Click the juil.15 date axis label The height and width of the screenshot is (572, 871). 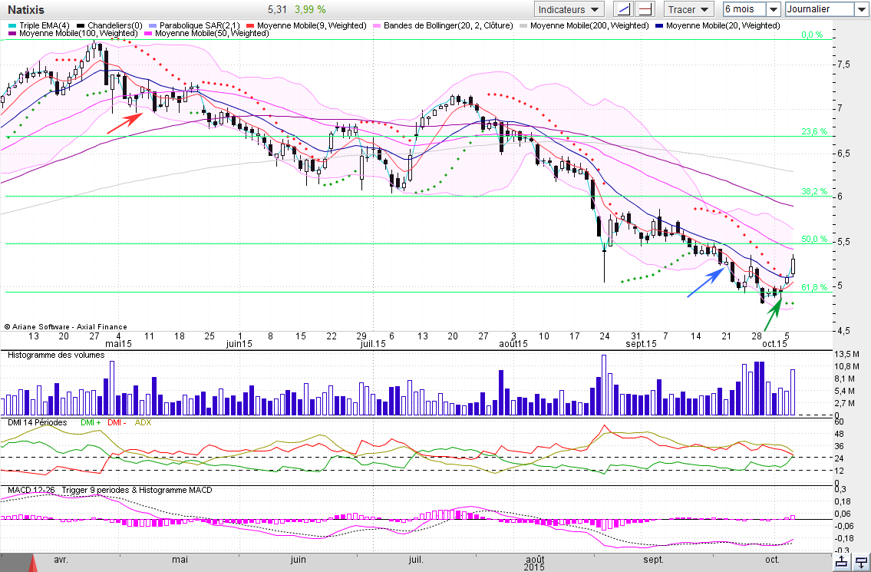pos(373,343)
